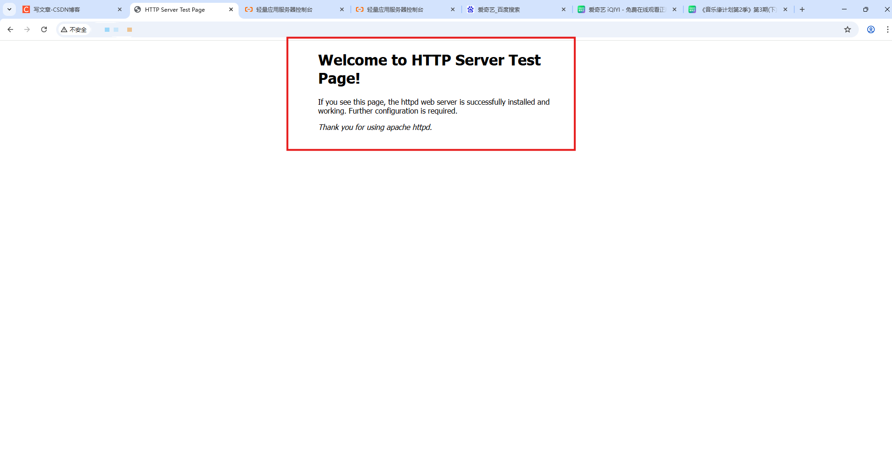
Task: Switch to the 写文章-CSDN博客 tab
Action: [73, 9]
